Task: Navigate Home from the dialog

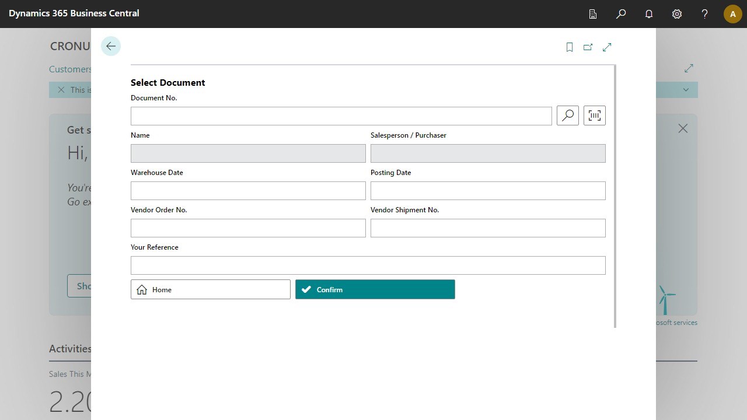Action: coord(210,289)
